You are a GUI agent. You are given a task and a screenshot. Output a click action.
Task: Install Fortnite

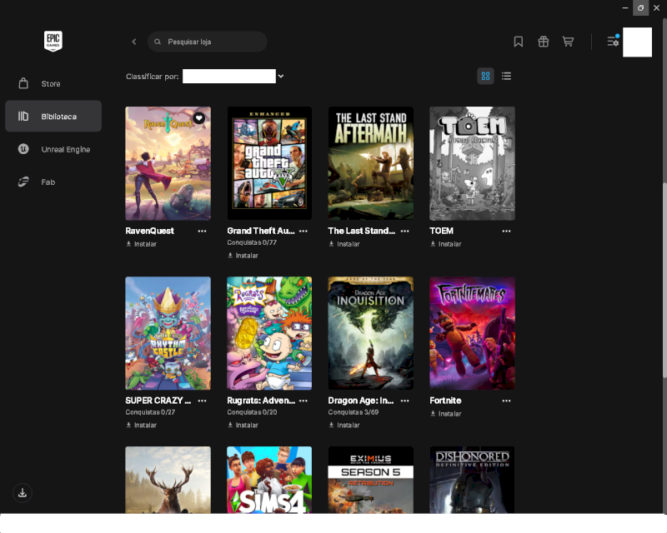446,414
